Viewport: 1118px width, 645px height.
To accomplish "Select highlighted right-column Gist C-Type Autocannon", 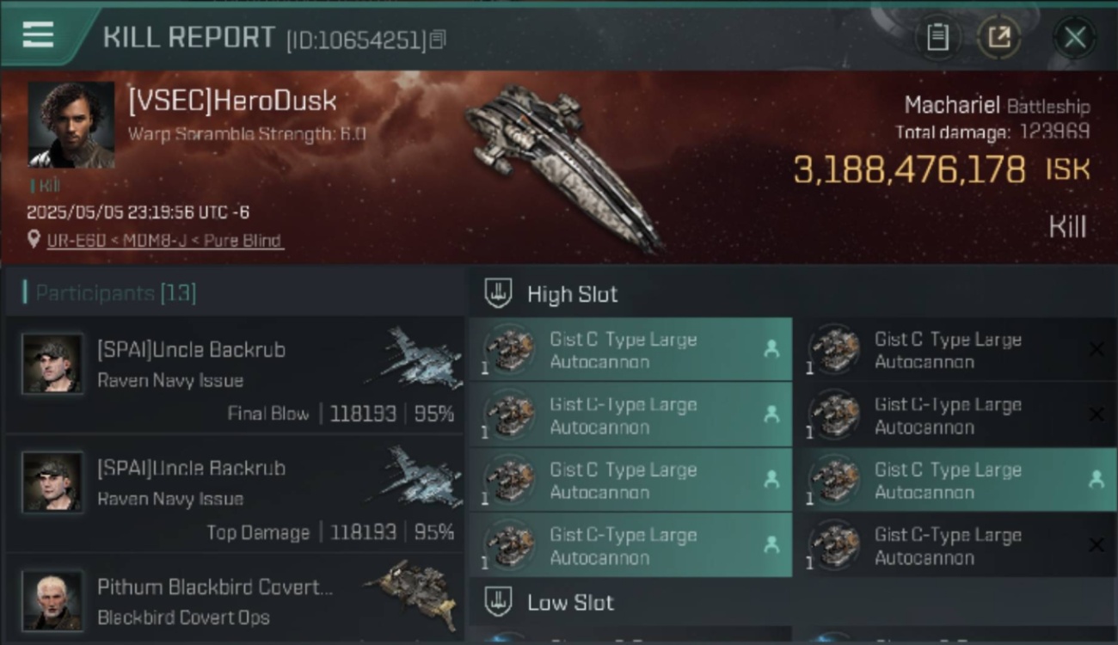I will click(x=955, y=480).
